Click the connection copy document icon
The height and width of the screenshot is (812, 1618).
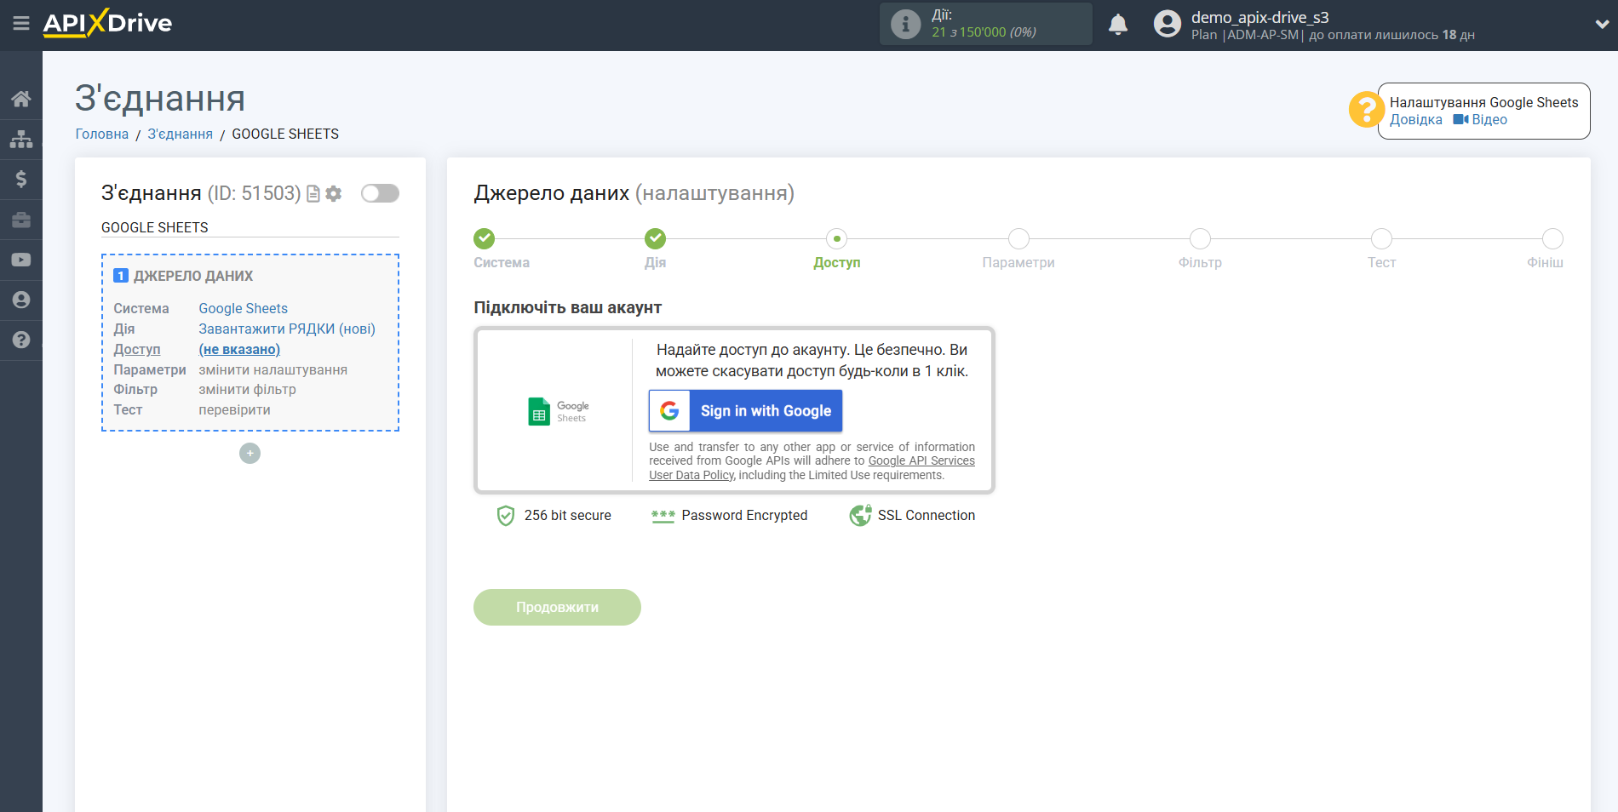click(313, 194)
